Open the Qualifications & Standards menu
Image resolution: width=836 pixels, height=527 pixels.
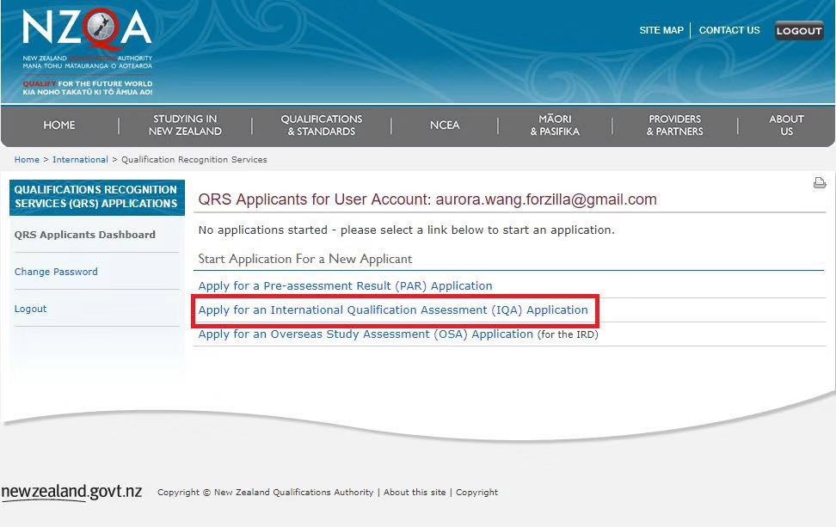click(321, 126)
